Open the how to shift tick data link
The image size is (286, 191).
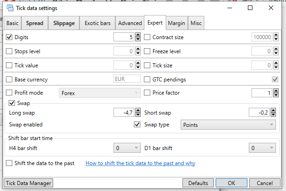(140, 163)
